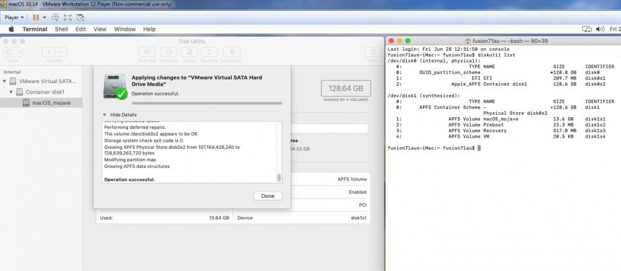Click the Unity mode icon in VMware toolbar
This screenshot has height=271, width=621.
pos(80,17)
